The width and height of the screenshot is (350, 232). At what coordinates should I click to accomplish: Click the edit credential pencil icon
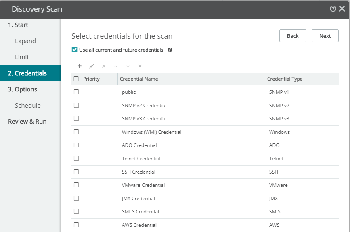[92, 66]
